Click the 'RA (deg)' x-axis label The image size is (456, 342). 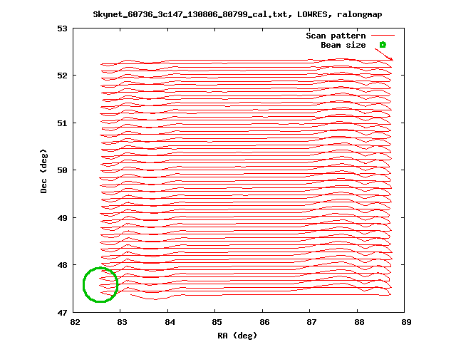pyautogui.click(x=237, y=336)
